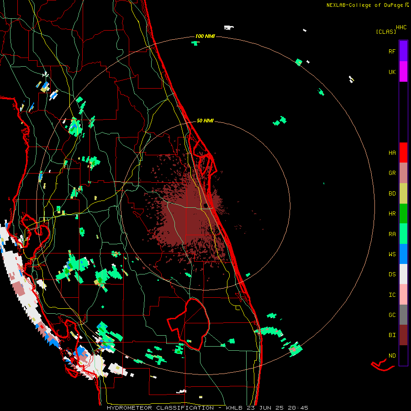The height and width of the screenshot is (411, 411).
Task: Click the HYDROMETEOR CLASSIFICATION caption text
Action: tap(160, 408)
